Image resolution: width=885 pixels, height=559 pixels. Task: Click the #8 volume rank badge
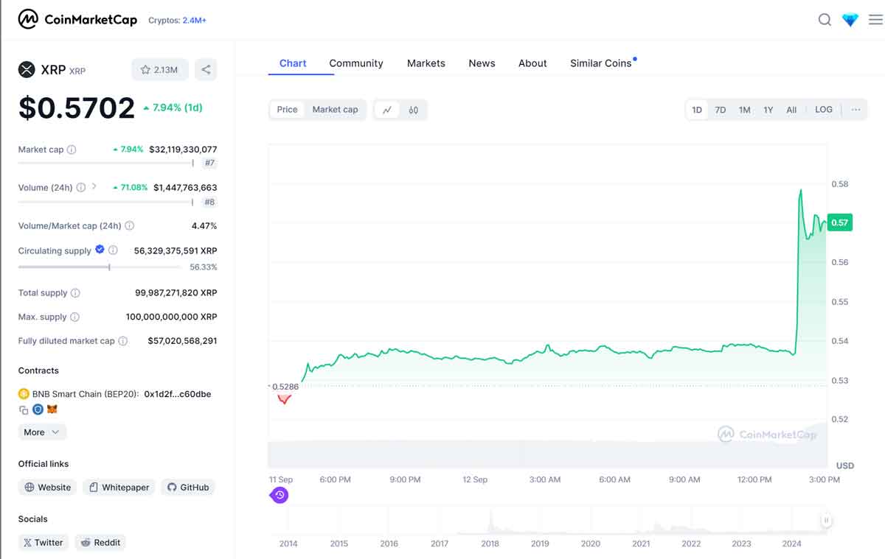(x=209, y=202)
